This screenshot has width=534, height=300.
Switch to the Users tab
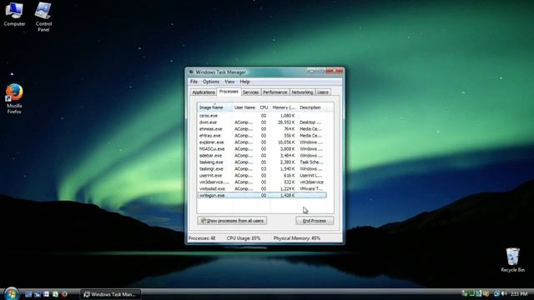[x=323, y=92]
